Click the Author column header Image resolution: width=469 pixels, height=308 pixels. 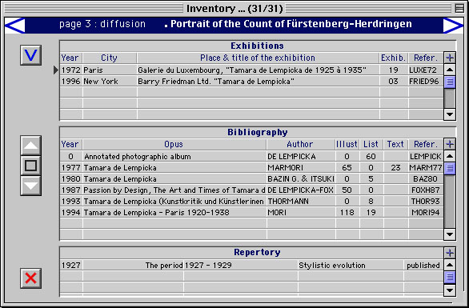300,144
